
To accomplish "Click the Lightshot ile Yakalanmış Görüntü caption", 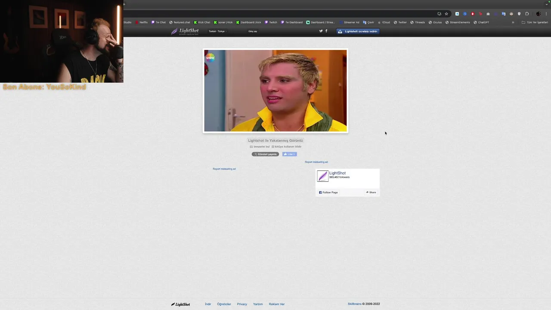I will [x=275, y=140].
